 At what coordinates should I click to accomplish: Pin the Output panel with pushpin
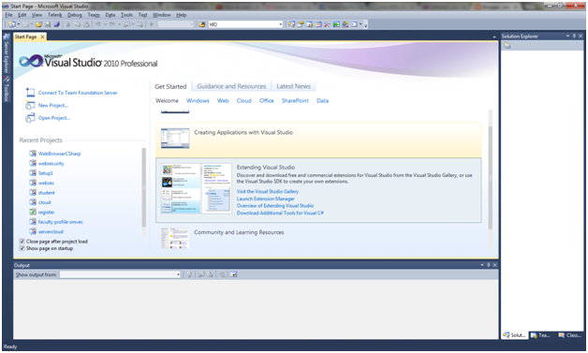(x=489, y=265)
